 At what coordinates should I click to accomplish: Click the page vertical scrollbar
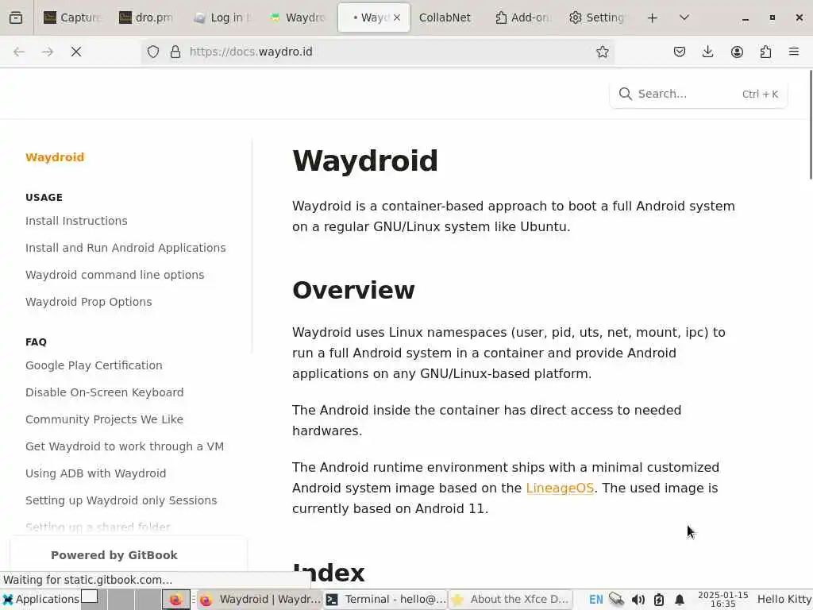coord(810,125)
